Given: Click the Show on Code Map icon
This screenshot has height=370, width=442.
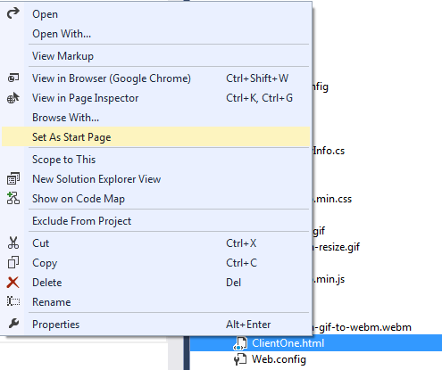Looking at the screenshot, I should pos(13,198).
